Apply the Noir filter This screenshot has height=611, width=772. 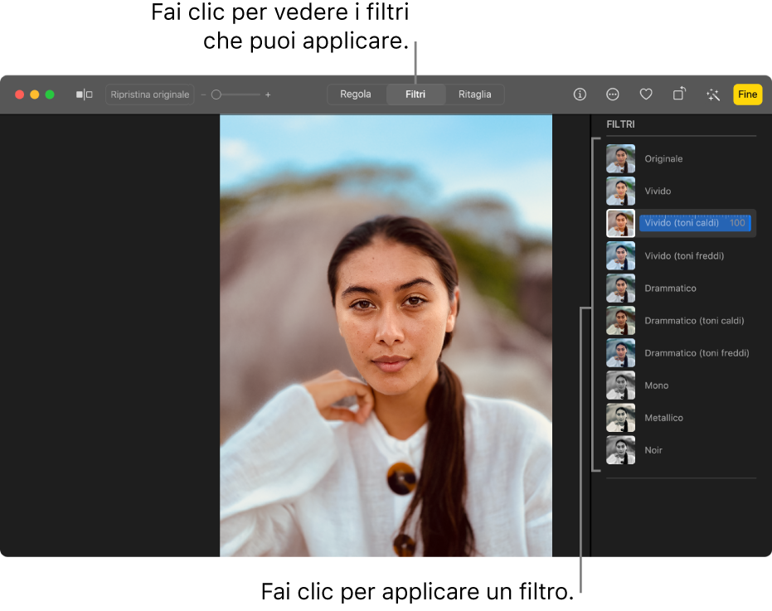653,450
